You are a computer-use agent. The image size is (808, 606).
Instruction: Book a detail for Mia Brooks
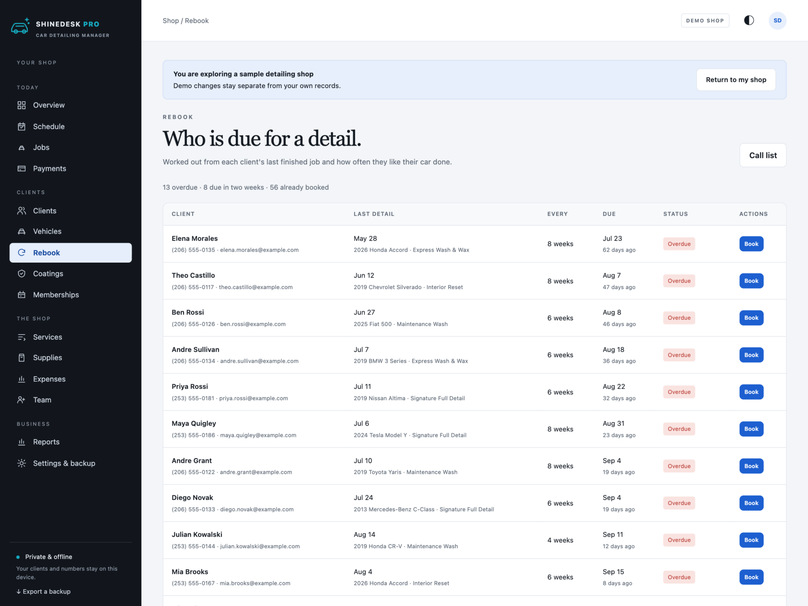tap(751, 577)
